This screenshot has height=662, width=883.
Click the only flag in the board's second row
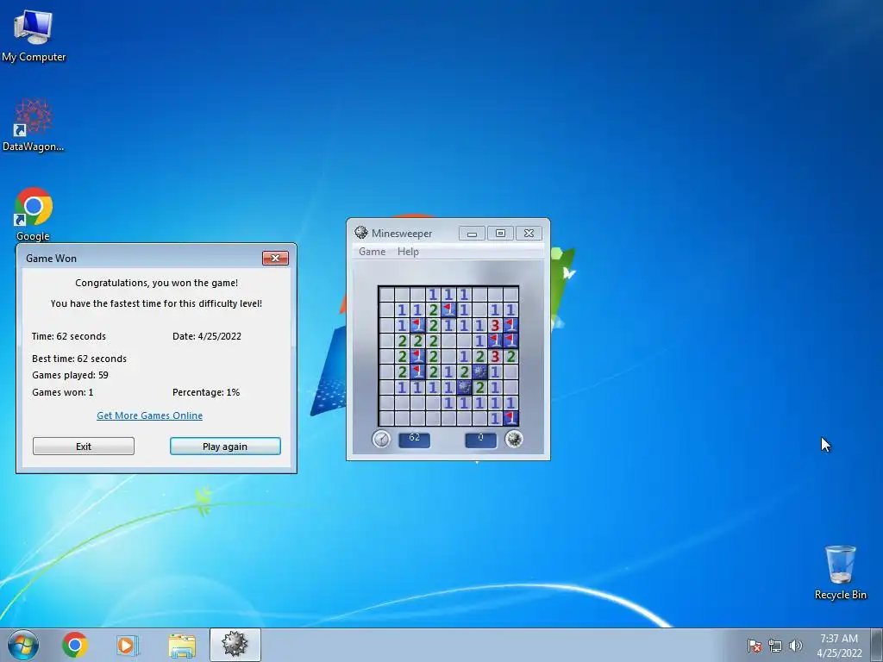(448, 309)
